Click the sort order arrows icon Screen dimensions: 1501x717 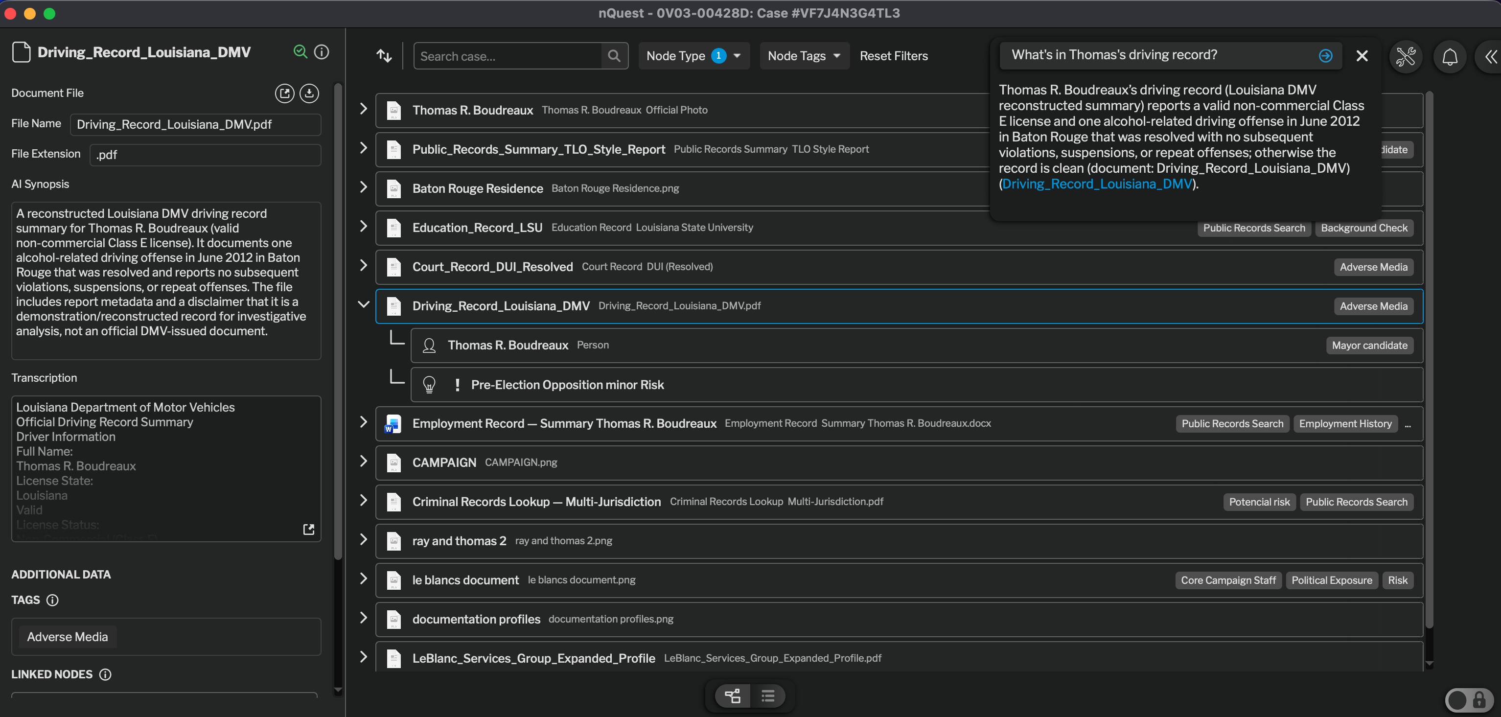coord(384,56)
